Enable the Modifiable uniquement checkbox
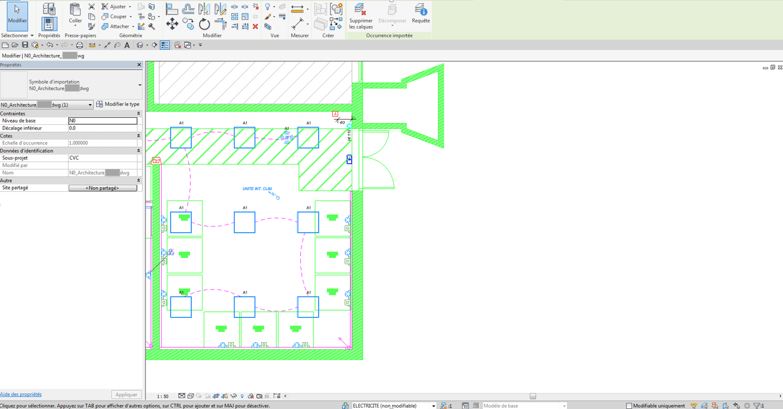The image size is (783, 409). (629, 405)
